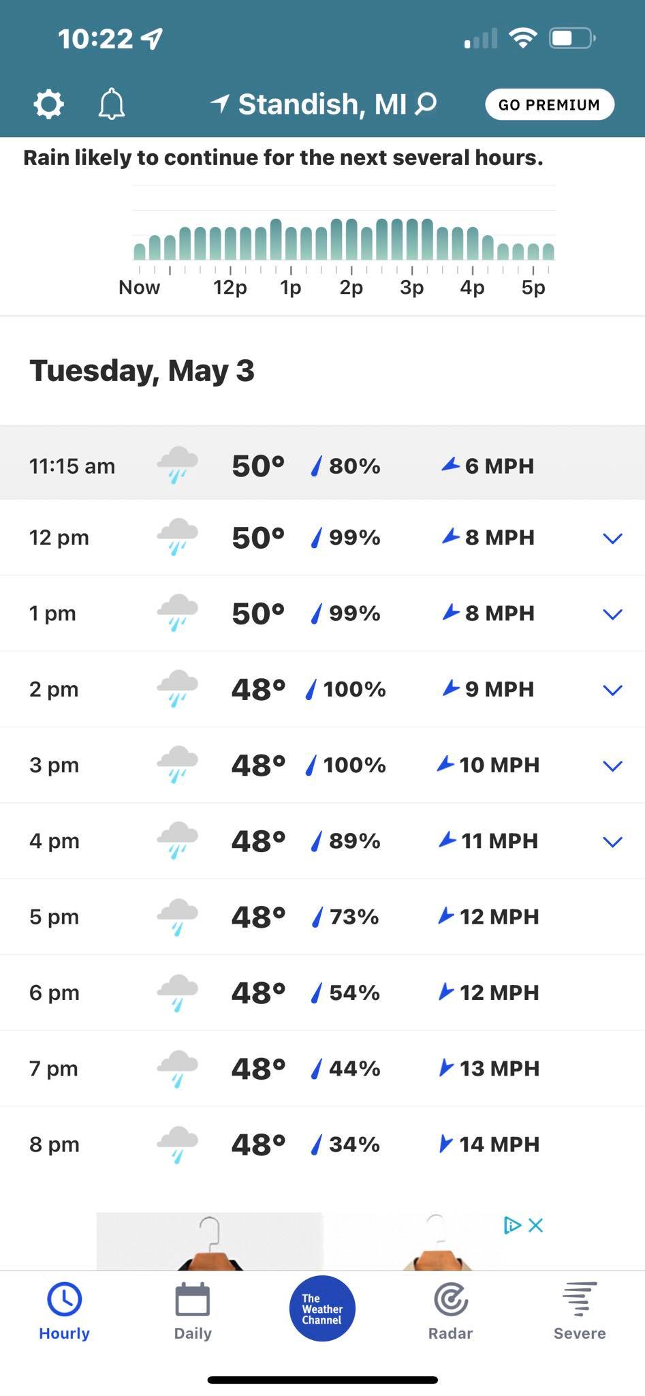Viewport: 645px width, 1396px height.
Task: Expand the 3 pm forecast chevron
Action: [612, 765]
